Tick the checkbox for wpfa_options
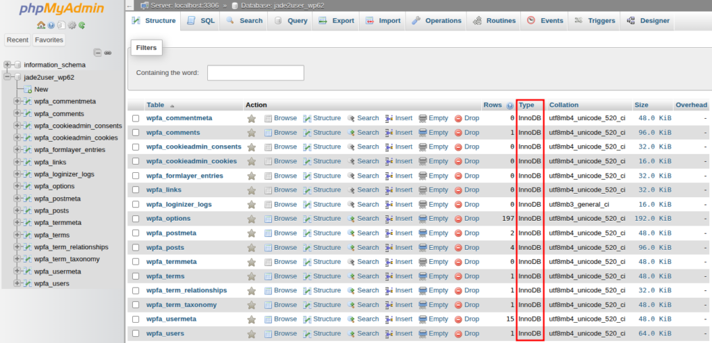Viewport: 712px width, 343px height. 136,219
